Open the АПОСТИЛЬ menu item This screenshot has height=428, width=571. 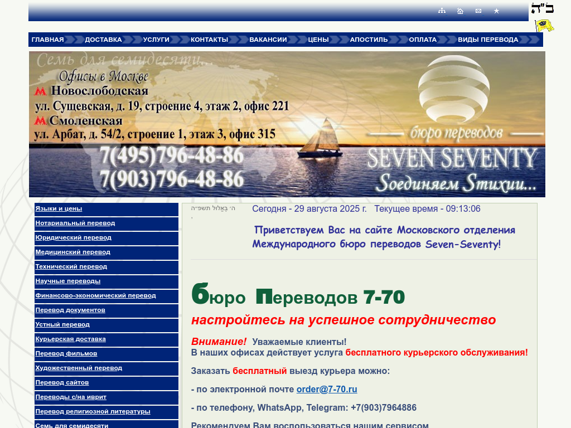[369, 40]
